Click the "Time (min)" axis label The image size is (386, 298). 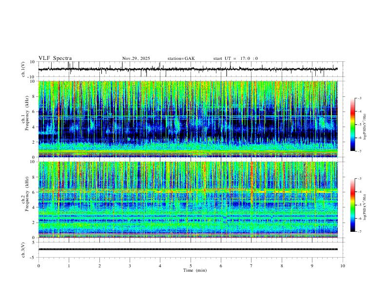point(195,270)
